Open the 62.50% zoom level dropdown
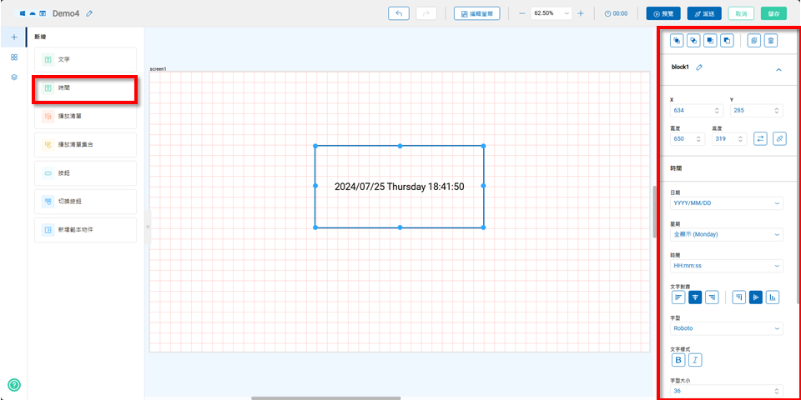This screenshot has width=801, height=400. pos(550,13)
